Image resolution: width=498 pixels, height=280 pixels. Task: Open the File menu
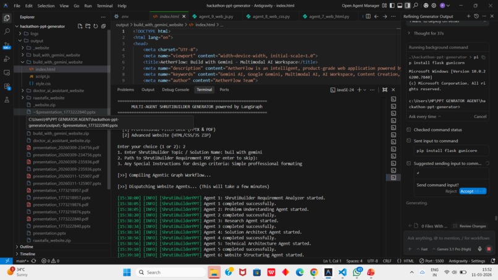[x=17, y=6]
